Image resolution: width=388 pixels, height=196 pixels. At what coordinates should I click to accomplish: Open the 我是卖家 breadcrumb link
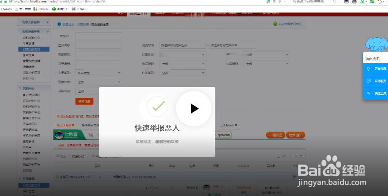[x=69, y=25]
